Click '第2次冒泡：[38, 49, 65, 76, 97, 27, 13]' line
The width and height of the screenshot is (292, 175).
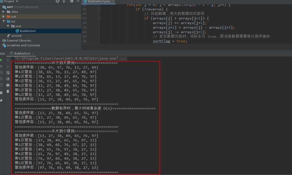coord(56,145)
